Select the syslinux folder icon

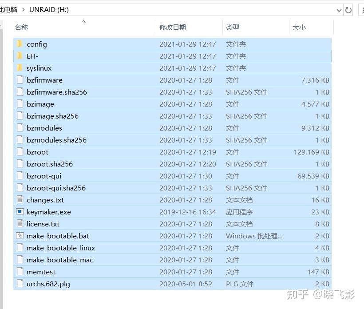tap(20, 68)
